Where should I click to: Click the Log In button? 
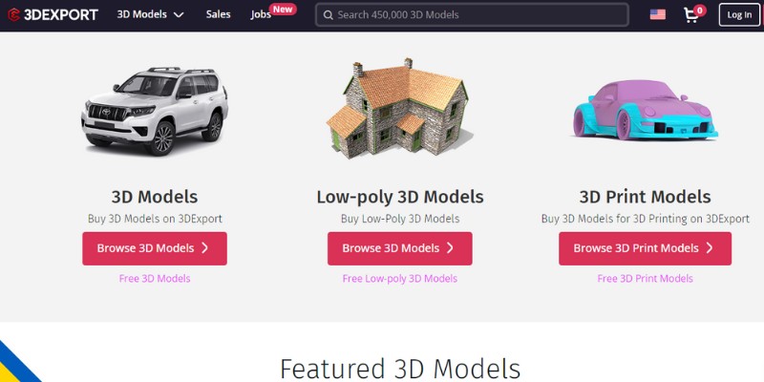pos(739,14)
